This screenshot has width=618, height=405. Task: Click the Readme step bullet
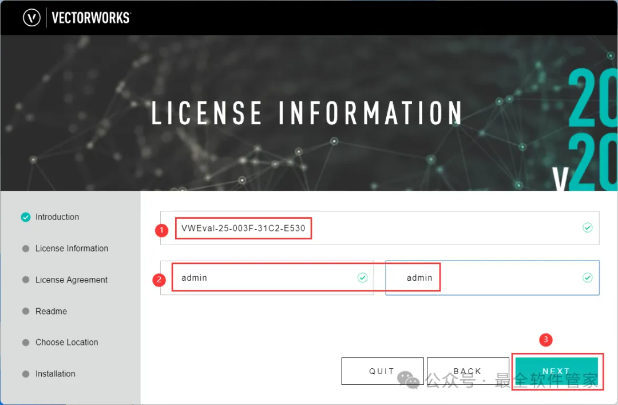(26, 311)
